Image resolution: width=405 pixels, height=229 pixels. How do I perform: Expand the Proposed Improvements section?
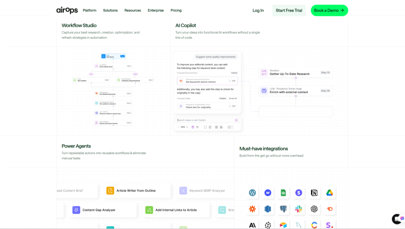pos(234,73)
